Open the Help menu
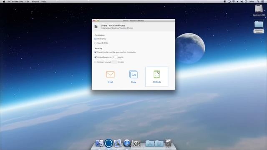267x150 pixels. pos(43,2)
